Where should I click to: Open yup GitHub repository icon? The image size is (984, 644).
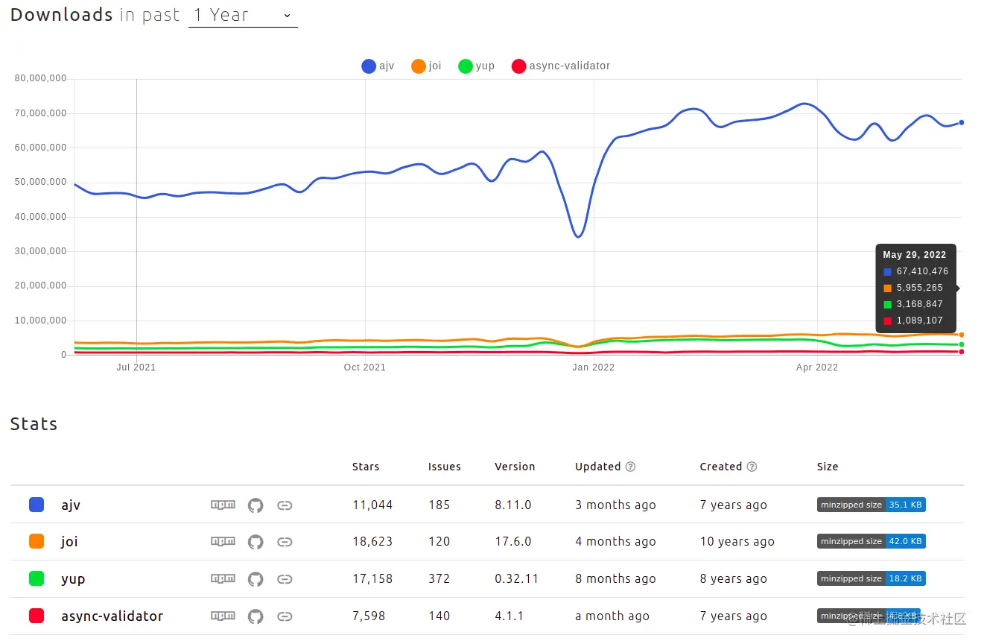(255, 579)
